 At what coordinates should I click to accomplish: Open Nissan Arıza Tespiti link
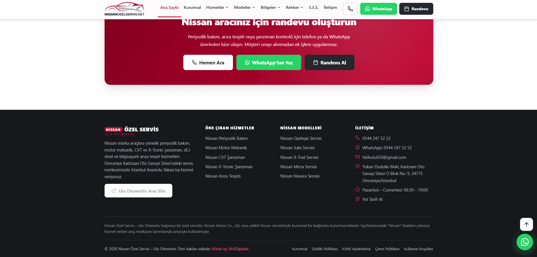click(223, 176)
